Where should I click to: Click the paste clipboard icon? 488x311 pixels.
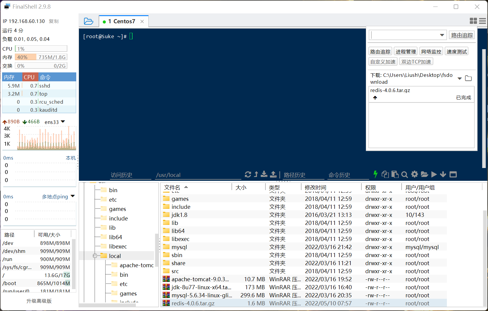[395, 174]
